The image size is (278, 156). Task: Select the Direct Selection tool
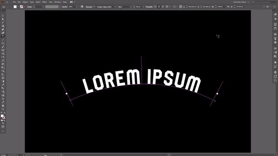[3, 19]
